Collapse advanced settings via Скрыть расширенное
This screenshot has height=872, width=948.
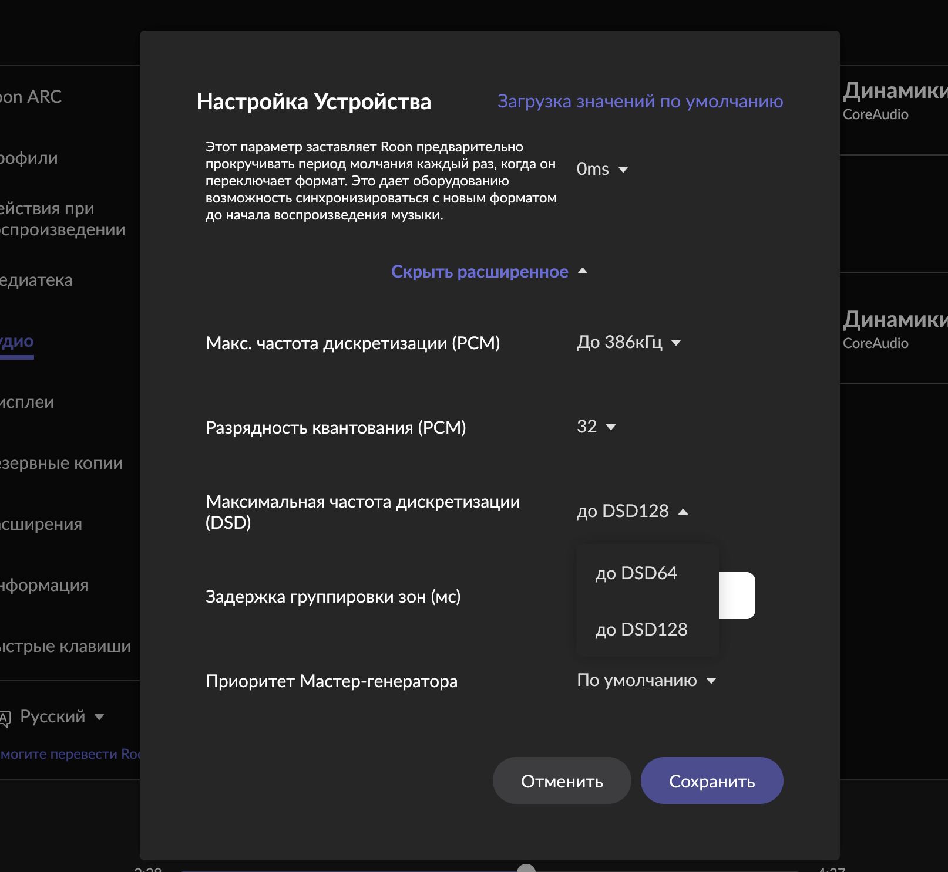(x=489, y=272)
